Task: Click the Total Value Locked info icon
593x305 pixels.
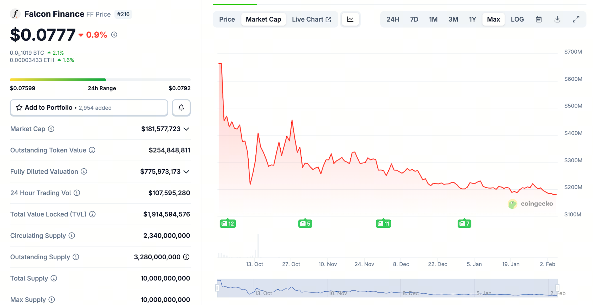Action: [x=93, y=214]
